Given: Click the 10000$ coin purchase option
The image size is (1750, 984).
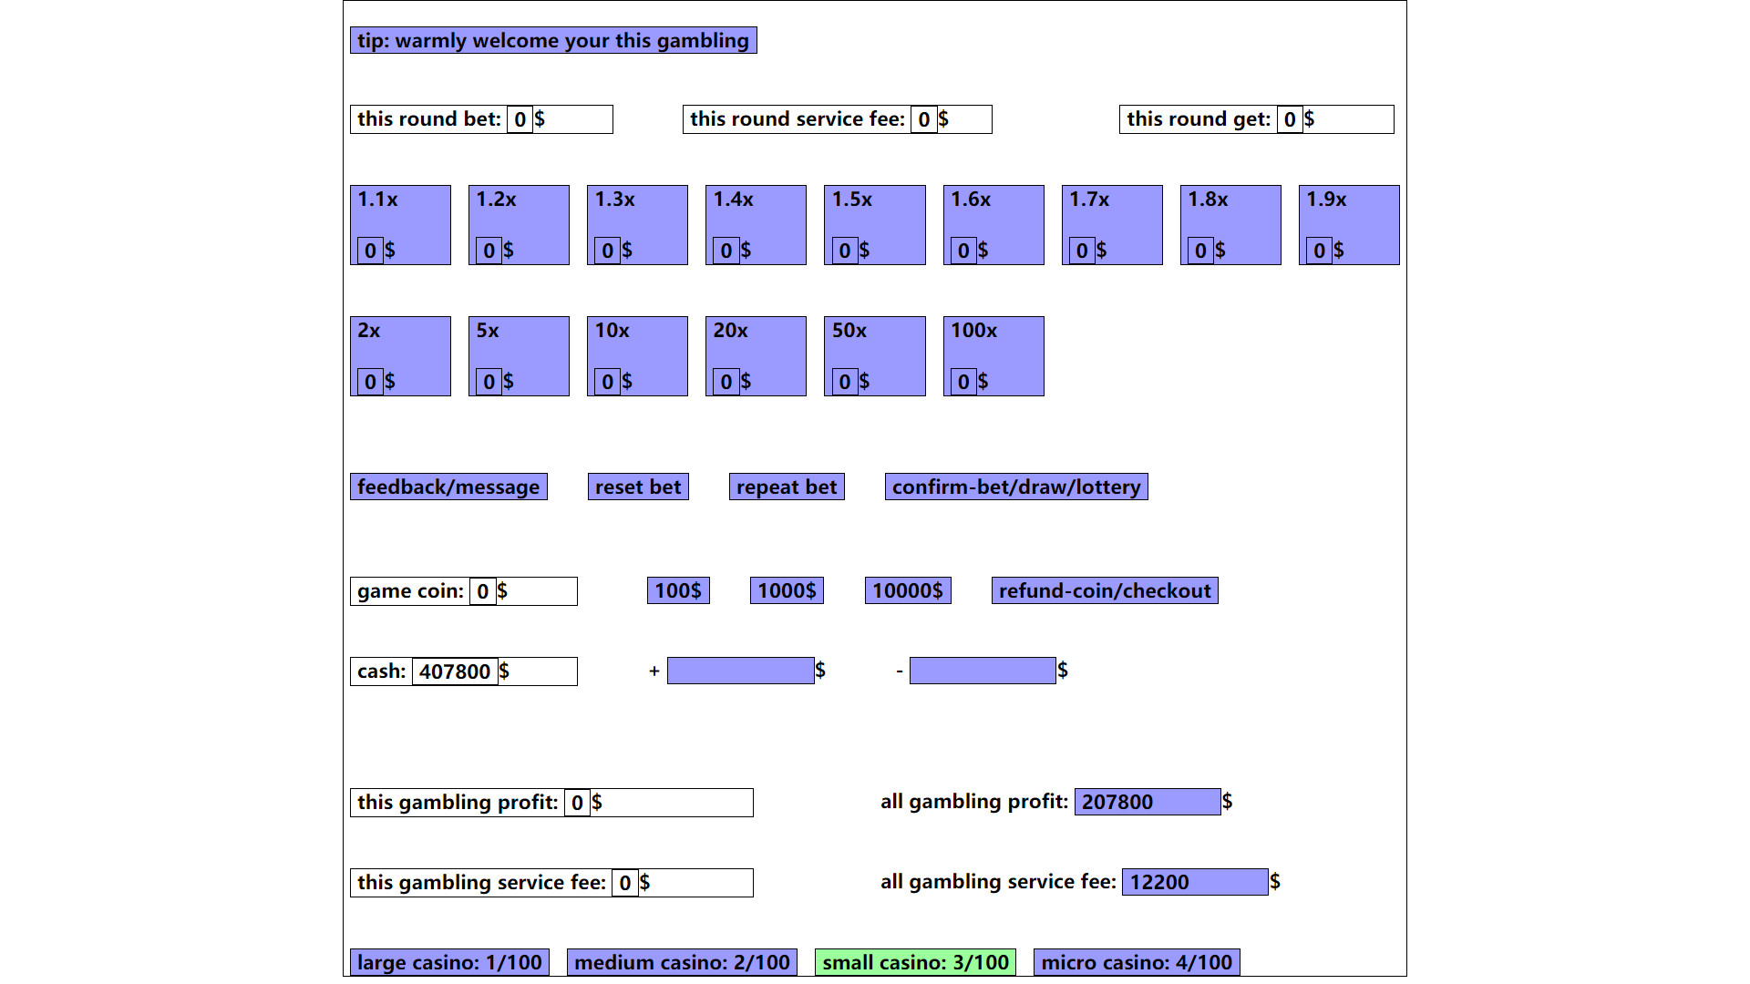Looking at the screenshot, I should 910,589.
